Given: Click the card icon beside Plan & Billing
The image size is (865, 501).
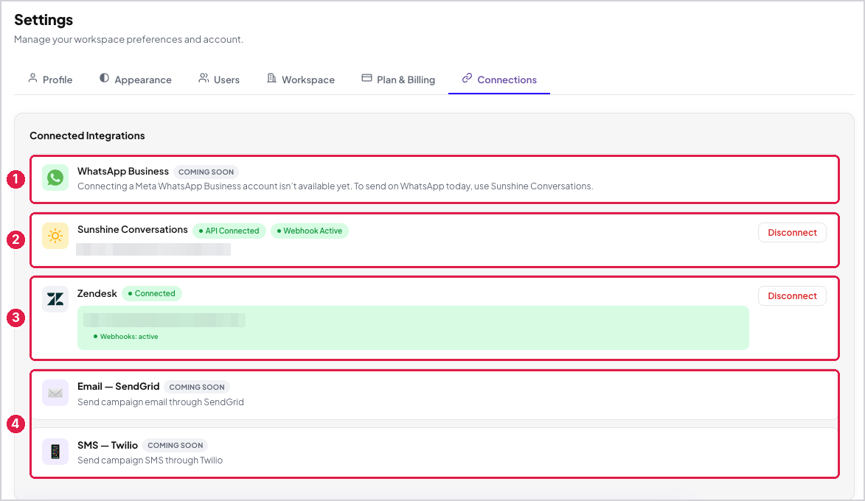Looking at the screenshot, I should pyautogui.click(x=367, y=78).
